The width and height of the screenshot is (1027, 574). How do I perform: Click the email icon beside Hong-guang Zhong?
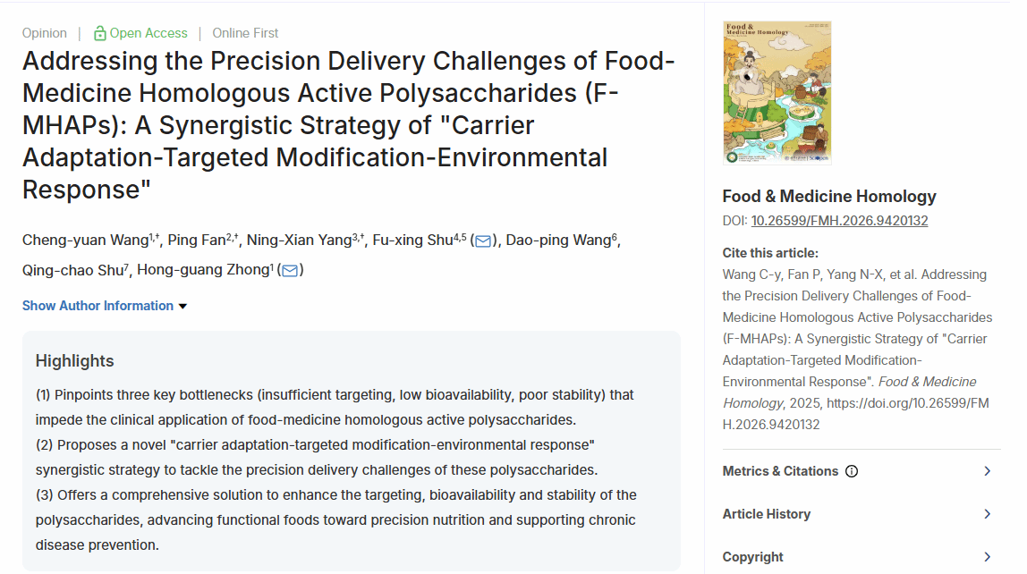coord(290,270)
